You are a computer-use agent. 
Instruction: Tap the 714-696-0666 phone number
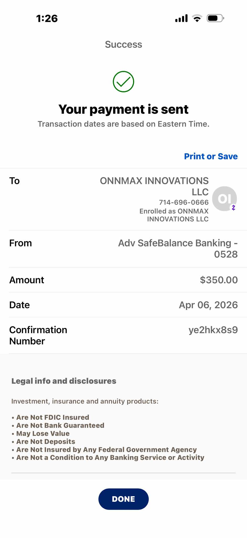coord(184,202)
